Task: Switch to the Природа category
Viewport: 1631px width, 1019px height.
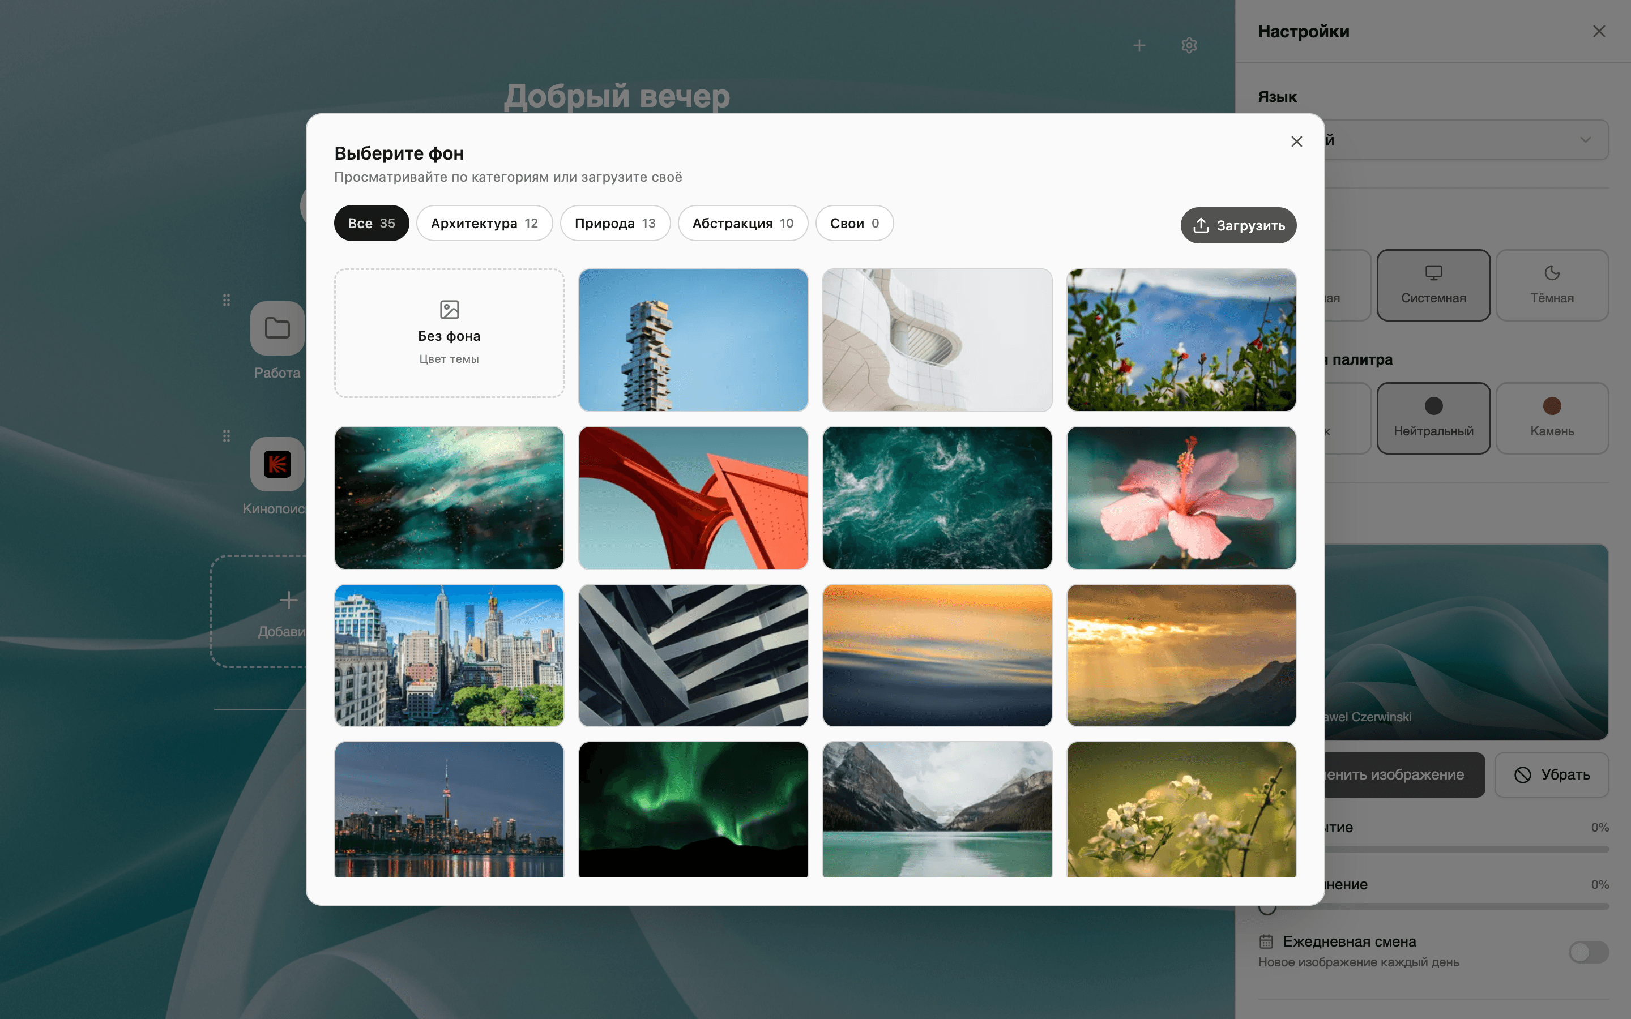Action: [614, 223]
